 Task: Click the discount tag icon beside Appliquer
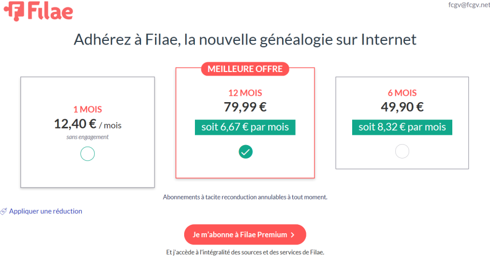(x=3, y=212)
